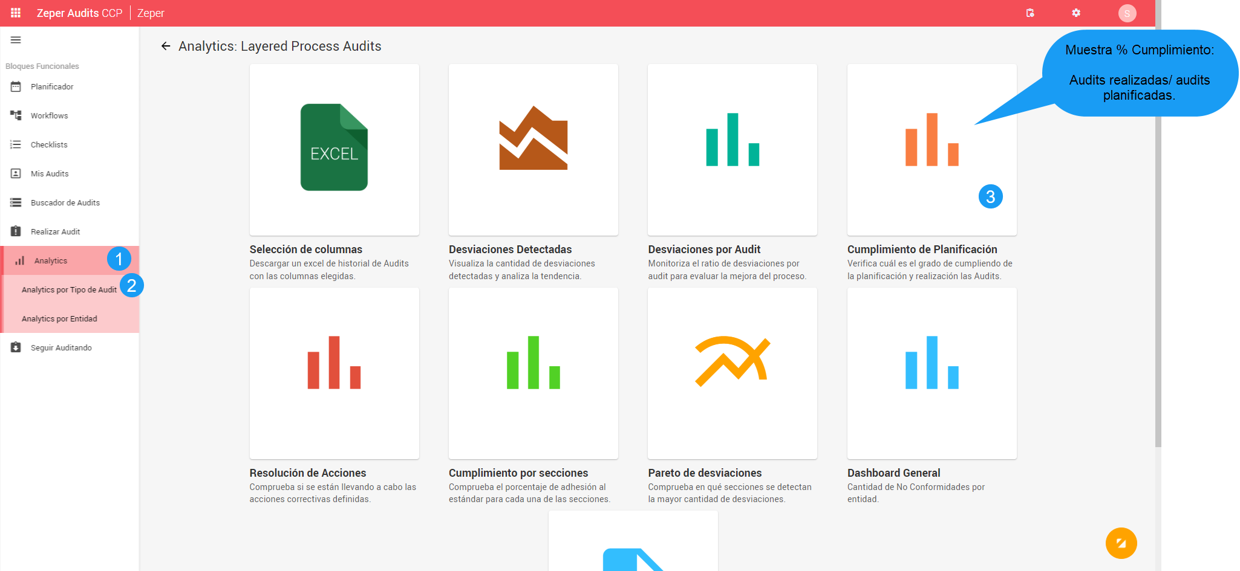Open the yellow trend line Pareto card

pos(733,373)
